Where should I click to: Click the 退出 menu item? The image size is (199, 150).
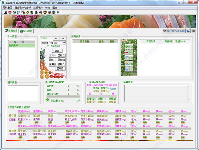click(55, 8)
